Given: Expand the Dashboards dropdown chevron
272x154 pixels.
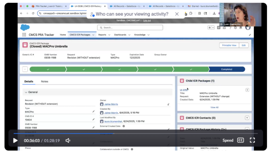Looking at the screenshot, I should (129, 35).
